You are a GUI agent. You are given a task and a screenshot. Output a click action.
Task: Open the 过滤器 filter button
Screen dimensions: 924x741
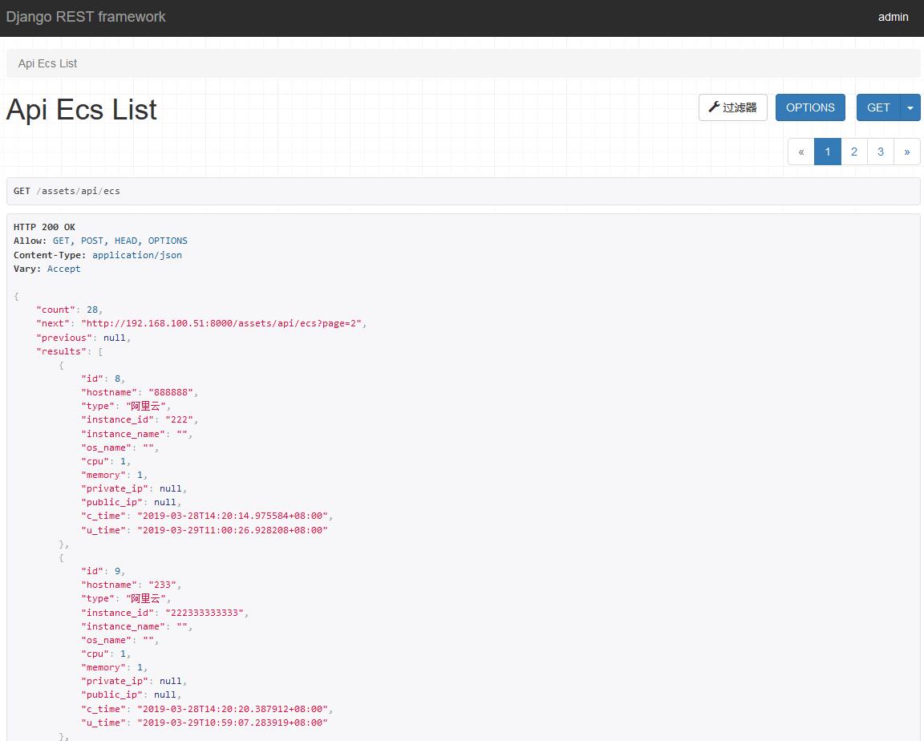[x=732, y=107]
